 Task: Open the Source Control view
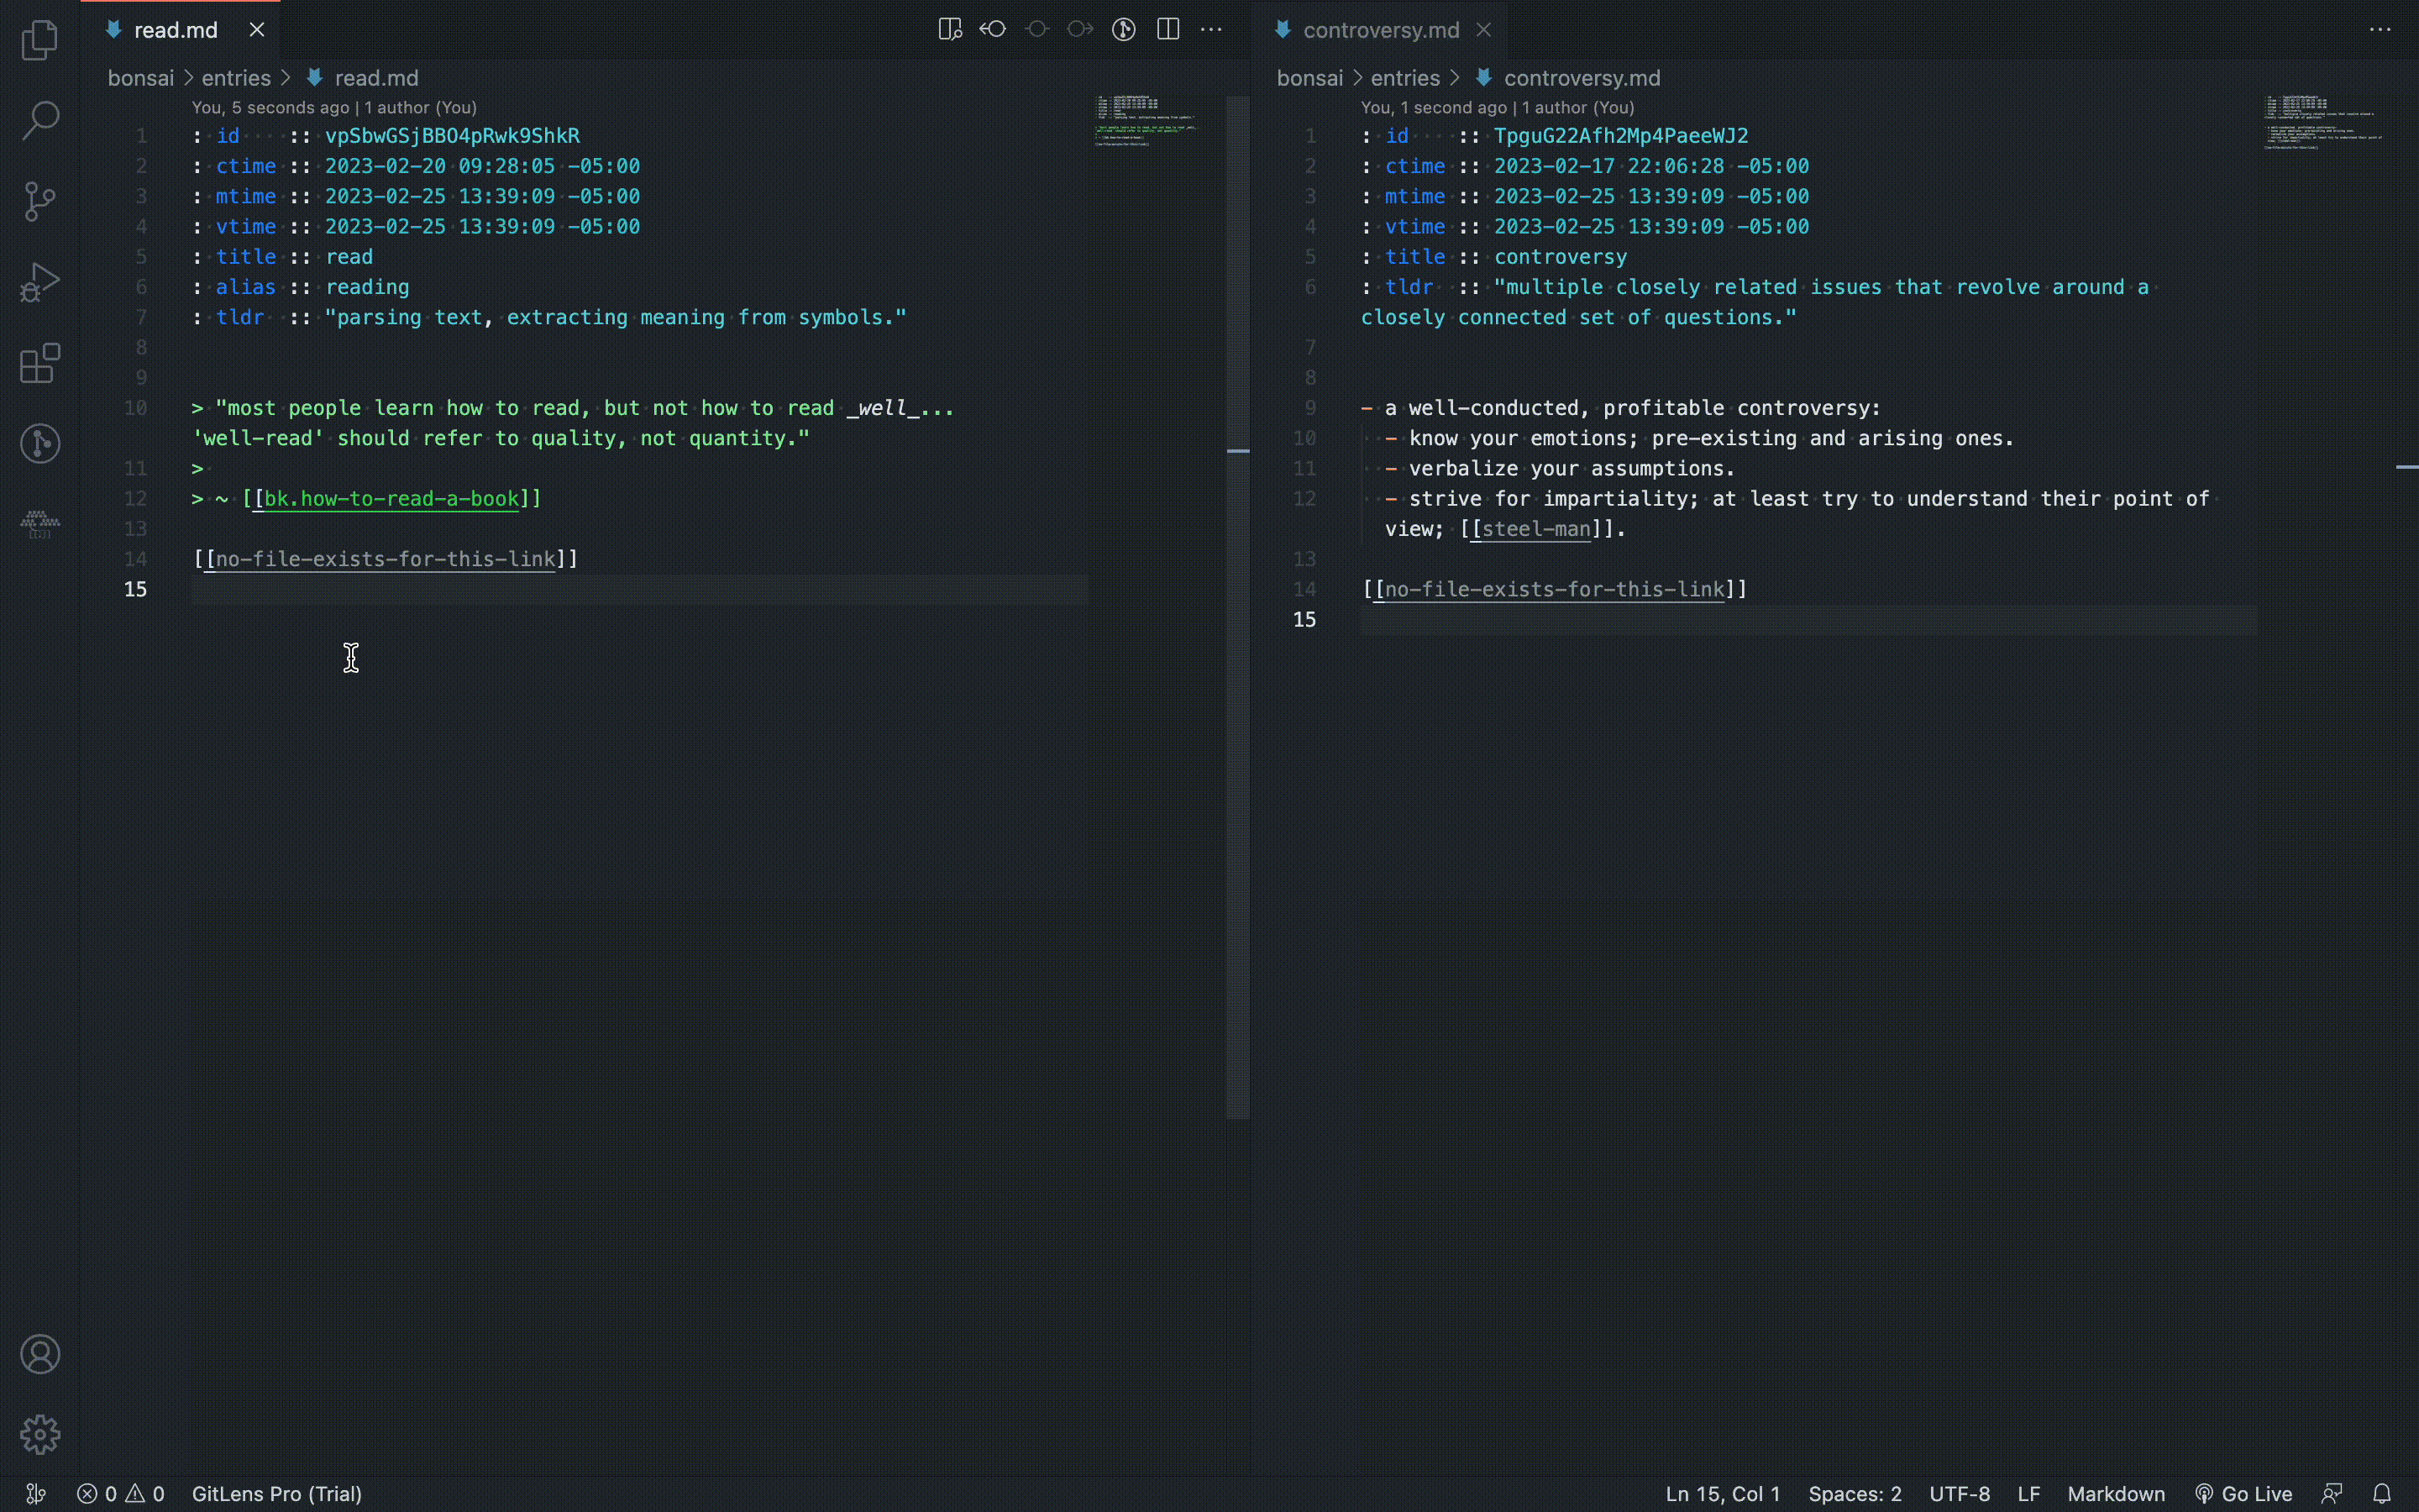(x=40, y=201)
